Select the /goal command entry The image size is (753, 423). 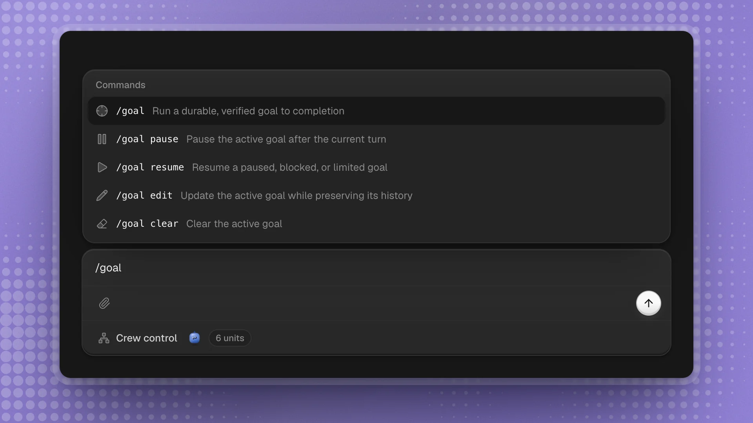click(x=376, y=111)
